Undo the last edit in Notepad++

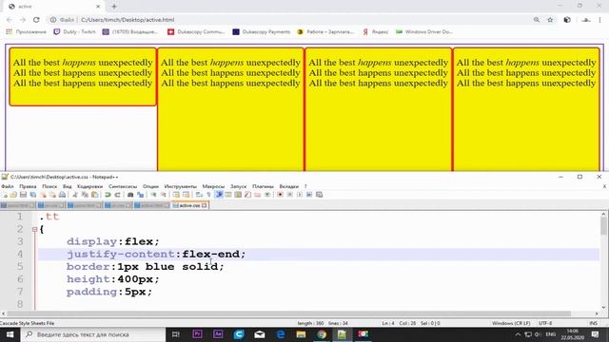pos(108,195)
